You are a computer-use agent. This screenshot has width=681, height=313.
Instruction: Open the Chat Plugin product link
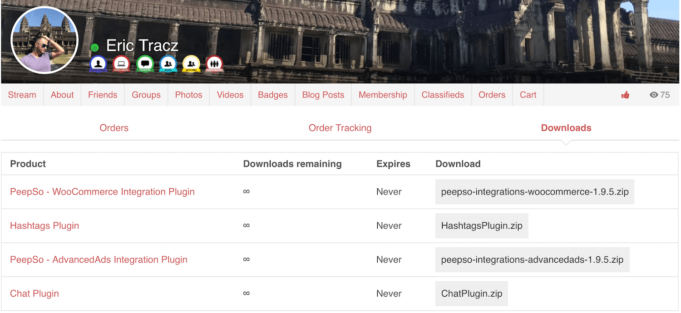[x=35, y=293]
